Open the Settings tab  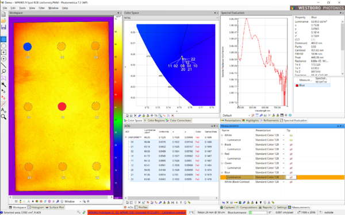280,208
